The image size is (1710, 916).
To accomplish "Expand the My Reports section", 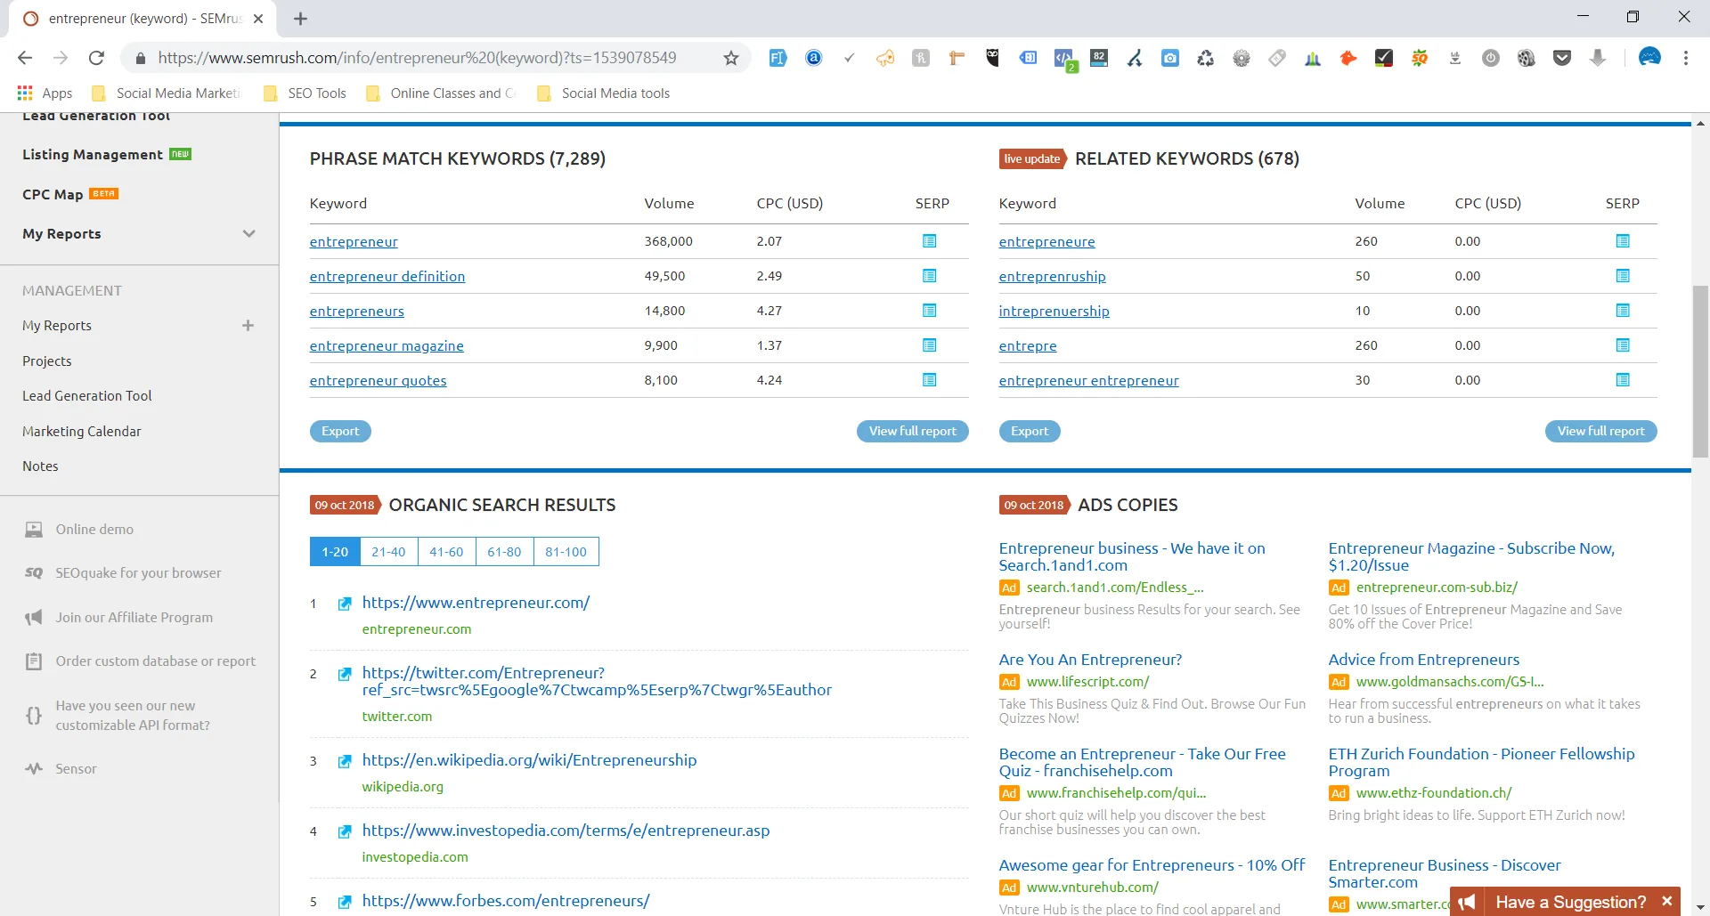I will (x=248, y=233).
